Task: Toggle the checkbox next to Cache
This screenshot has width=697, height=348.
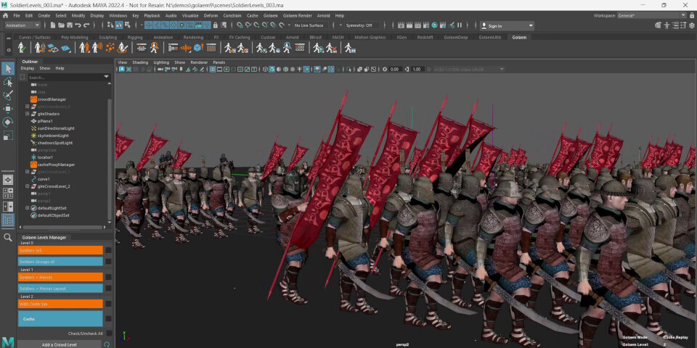Action: (108, 319)
